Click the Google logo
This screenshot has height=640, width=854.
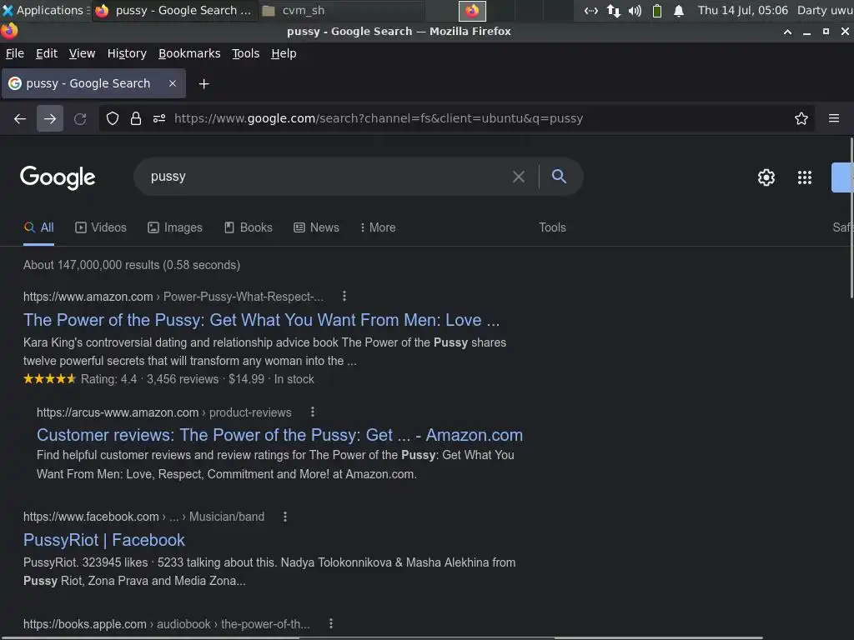coord(58,177)
